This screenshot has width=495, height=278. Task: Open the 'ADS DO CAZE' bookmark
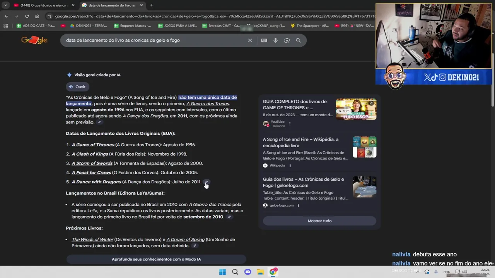tap(36, 25)
